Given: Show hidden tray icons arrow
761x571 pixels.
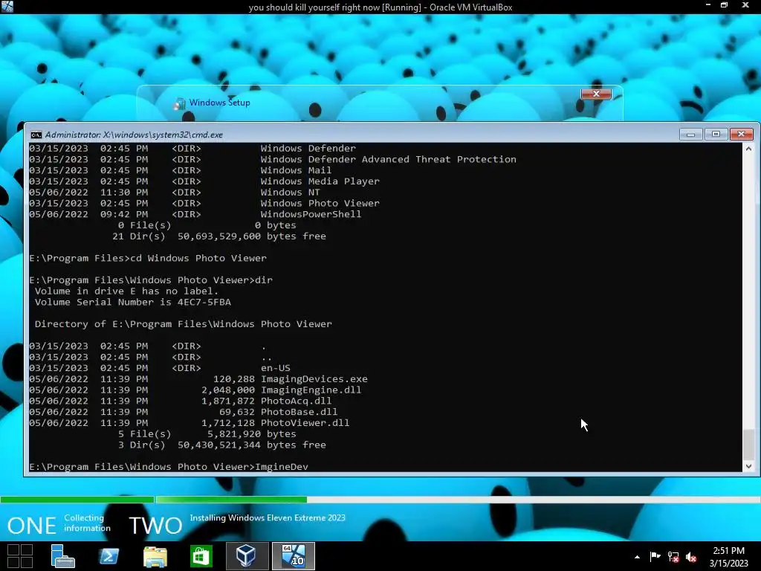Looking at the screenshot, I should click(637, 557).
